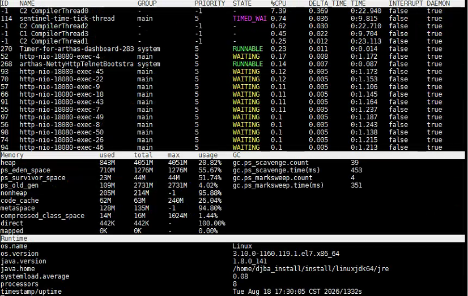The image size is (468, 296).
Task: Select 'C1 CompilerThread3' row name
Action: point(54,34)
